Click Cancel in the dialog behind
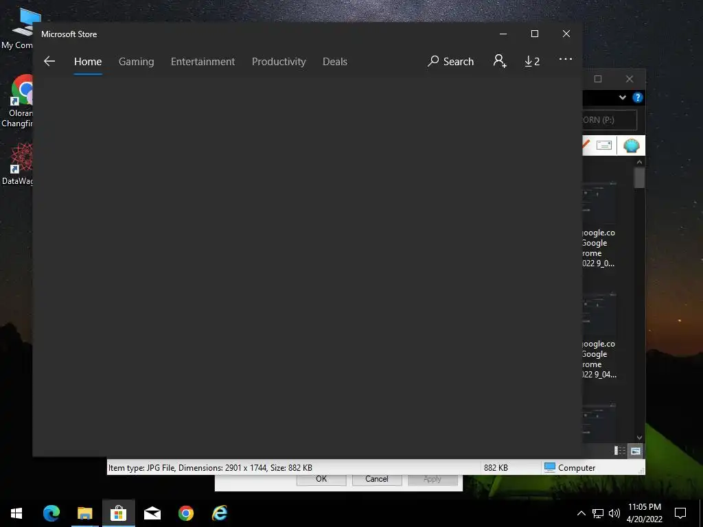This screenshot has width=703, height=527. 377,479
